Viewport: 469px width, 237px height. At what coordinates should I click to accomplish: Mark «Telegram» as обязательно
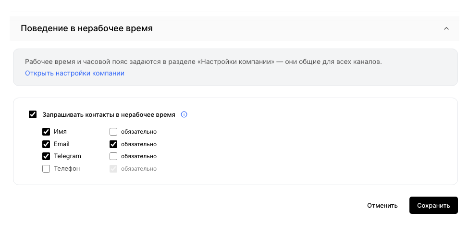[x=113, y=156]
